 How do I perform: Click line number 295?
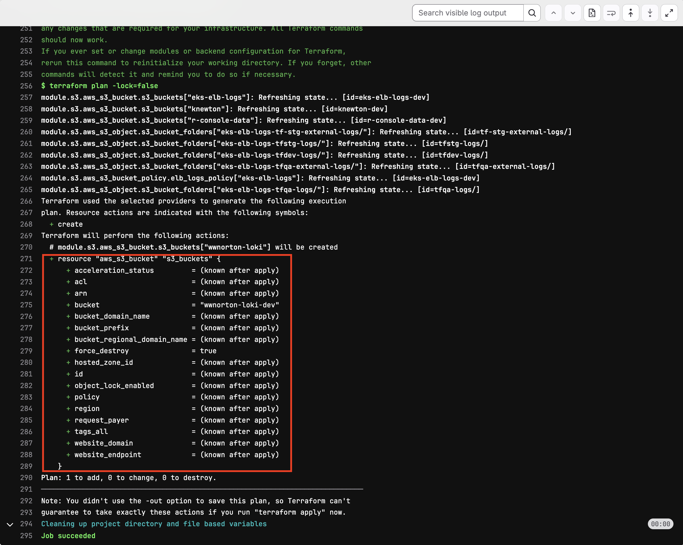26,535
